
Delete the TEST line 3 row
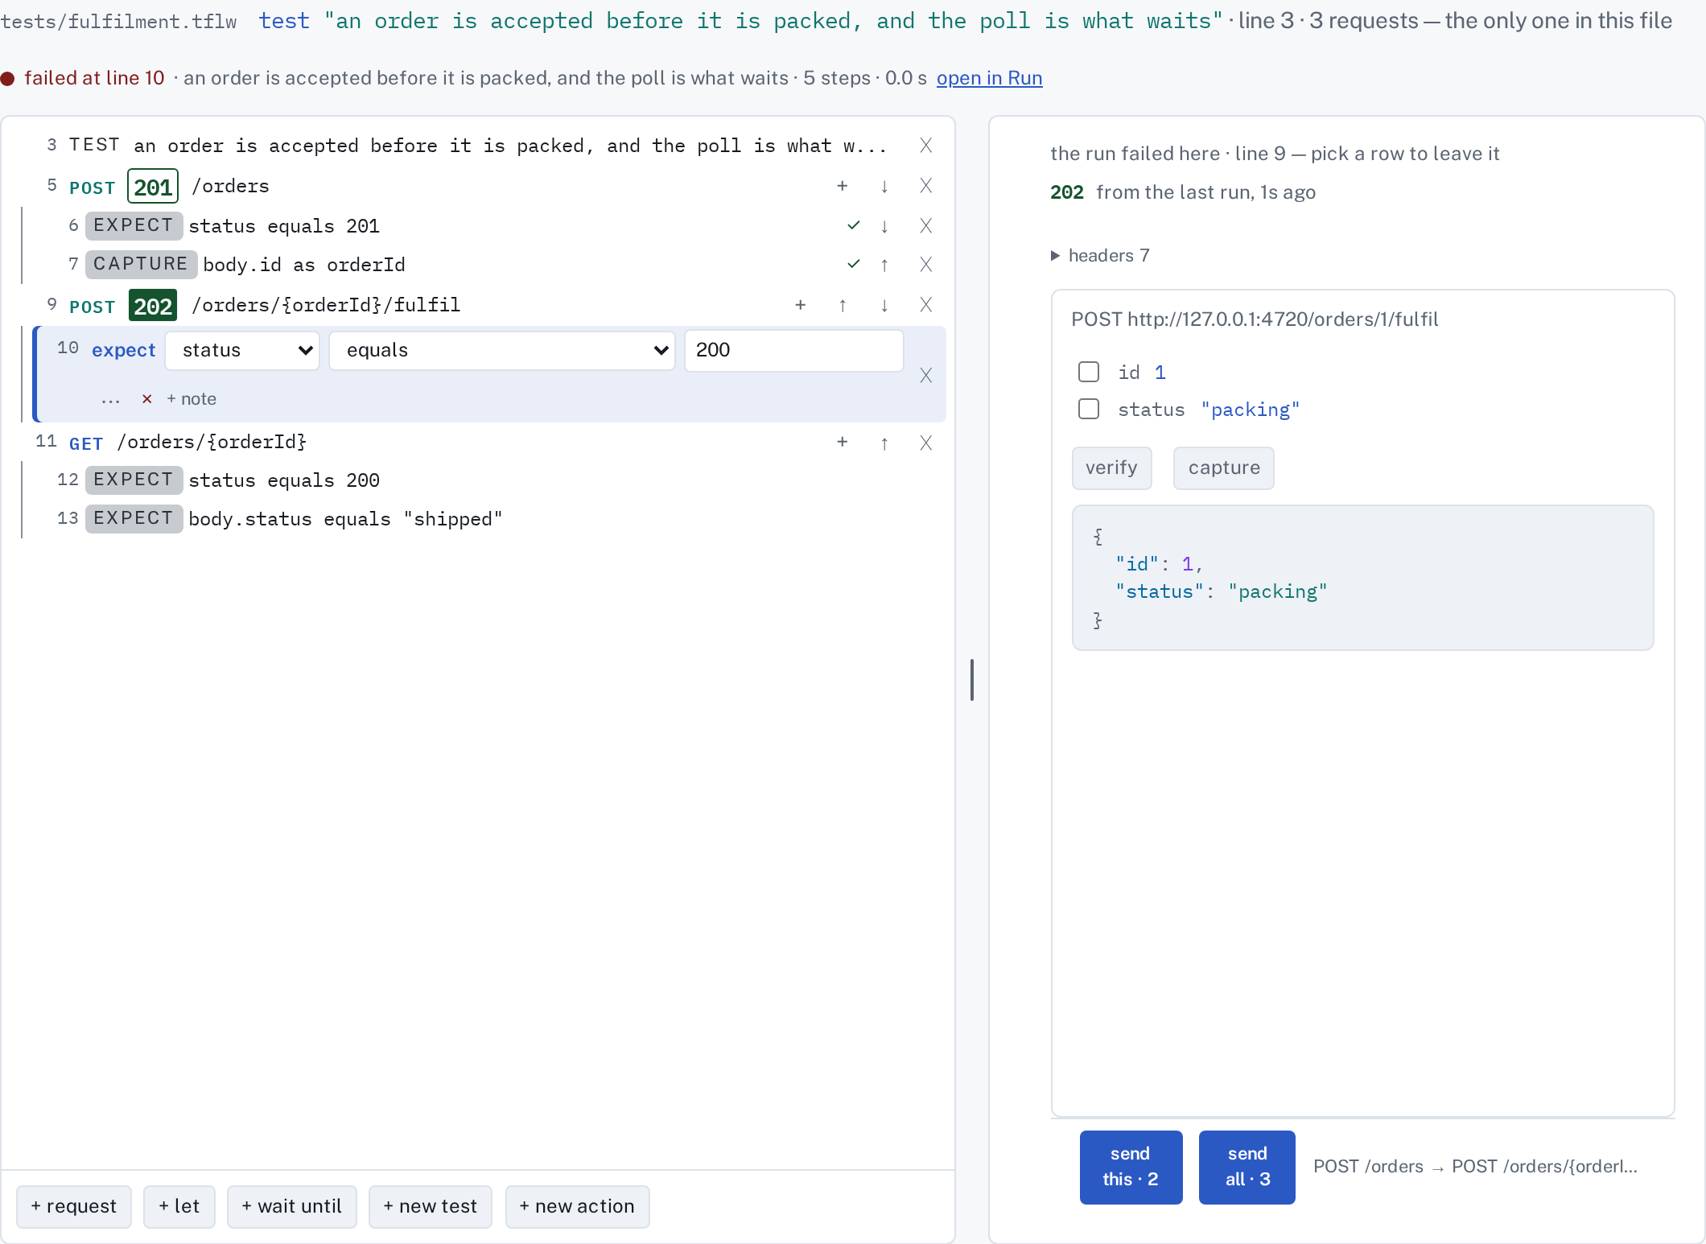click(925, 146)
